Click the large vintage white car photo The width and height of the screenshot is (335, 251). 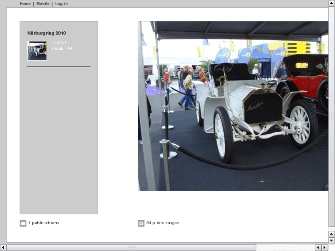(233, 106)
